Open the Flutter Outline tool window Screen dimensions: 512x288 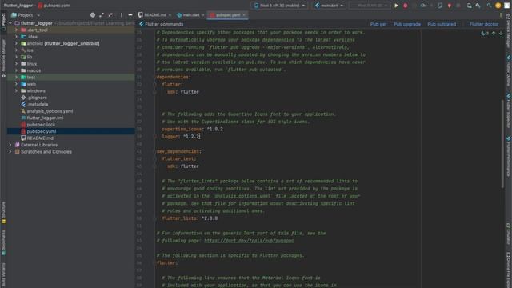[x=509, y=71]
